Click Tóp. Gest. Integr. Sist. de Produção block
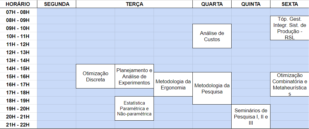309x129 pixels. (290, 28)
